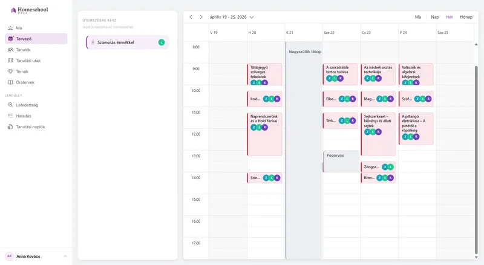
Task: Open the Fogorvos event on Wednesday
Action: 341,161
